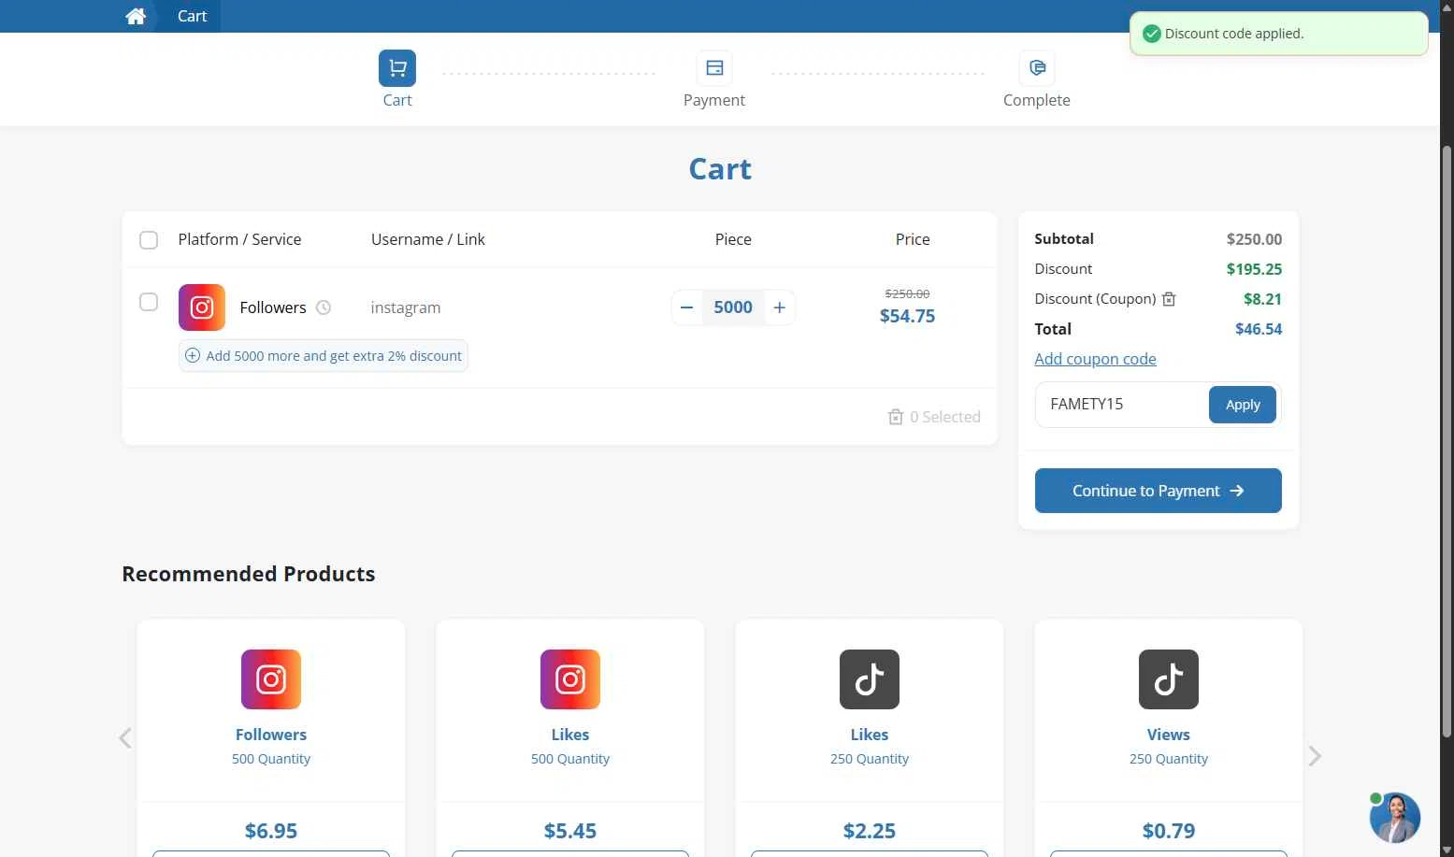The image size is (1454, 857).
Task: Select the Payment step icon
Action: coord(714,68)
